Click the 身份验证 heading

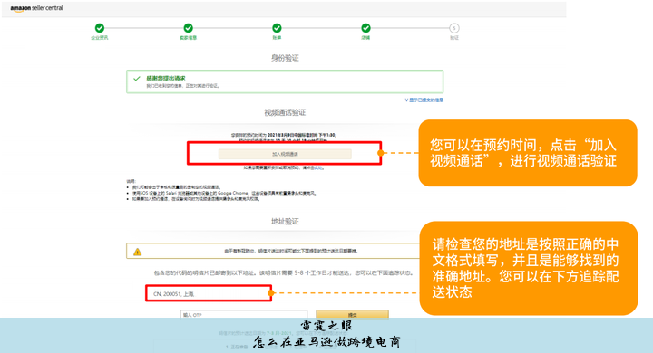(x=285, y=58)
